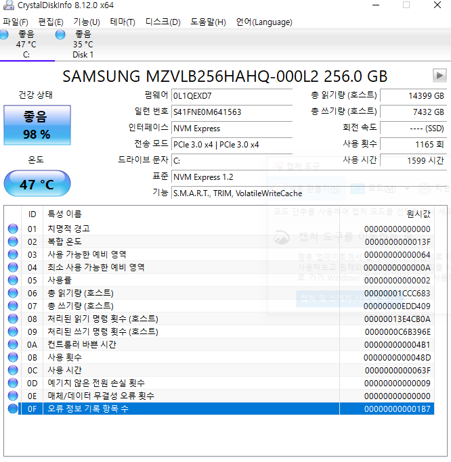This screenshot has width=451, height=462.
Task: Close the CrystalDiskInfo window
Action: 437,5
